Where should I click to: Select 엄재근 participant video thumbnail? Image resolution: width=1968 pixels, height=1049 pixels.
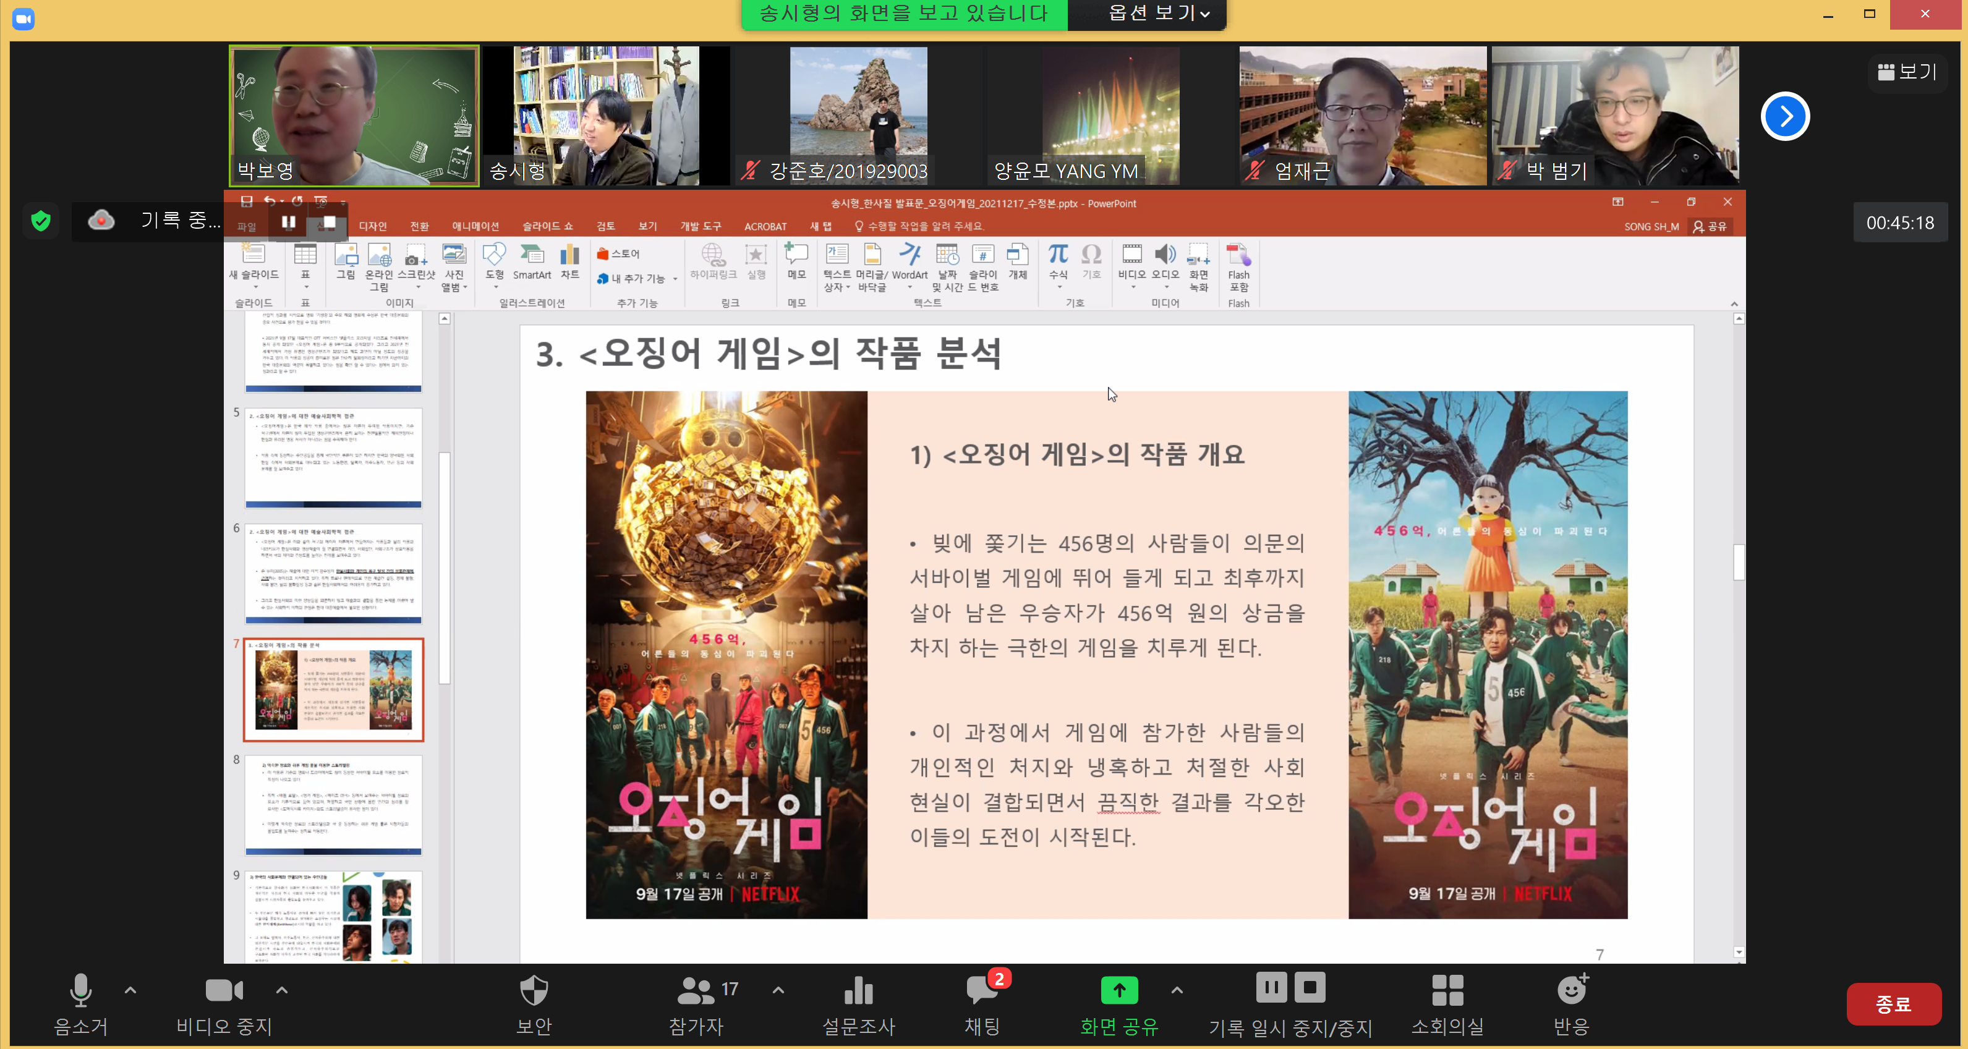[1363, 116]
